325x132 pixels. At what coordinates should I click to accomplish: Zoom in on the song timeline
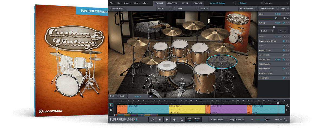[287, 105]
